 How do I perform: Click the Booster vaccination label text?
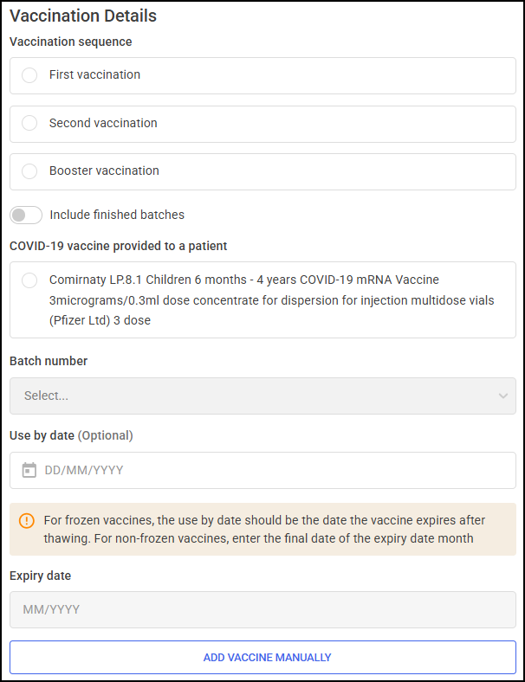(104, 171)
